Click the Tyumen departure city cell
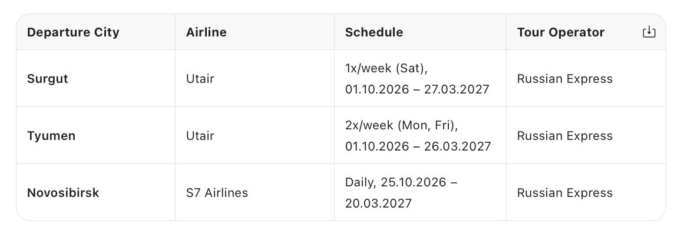 click(x=51, y=136)
